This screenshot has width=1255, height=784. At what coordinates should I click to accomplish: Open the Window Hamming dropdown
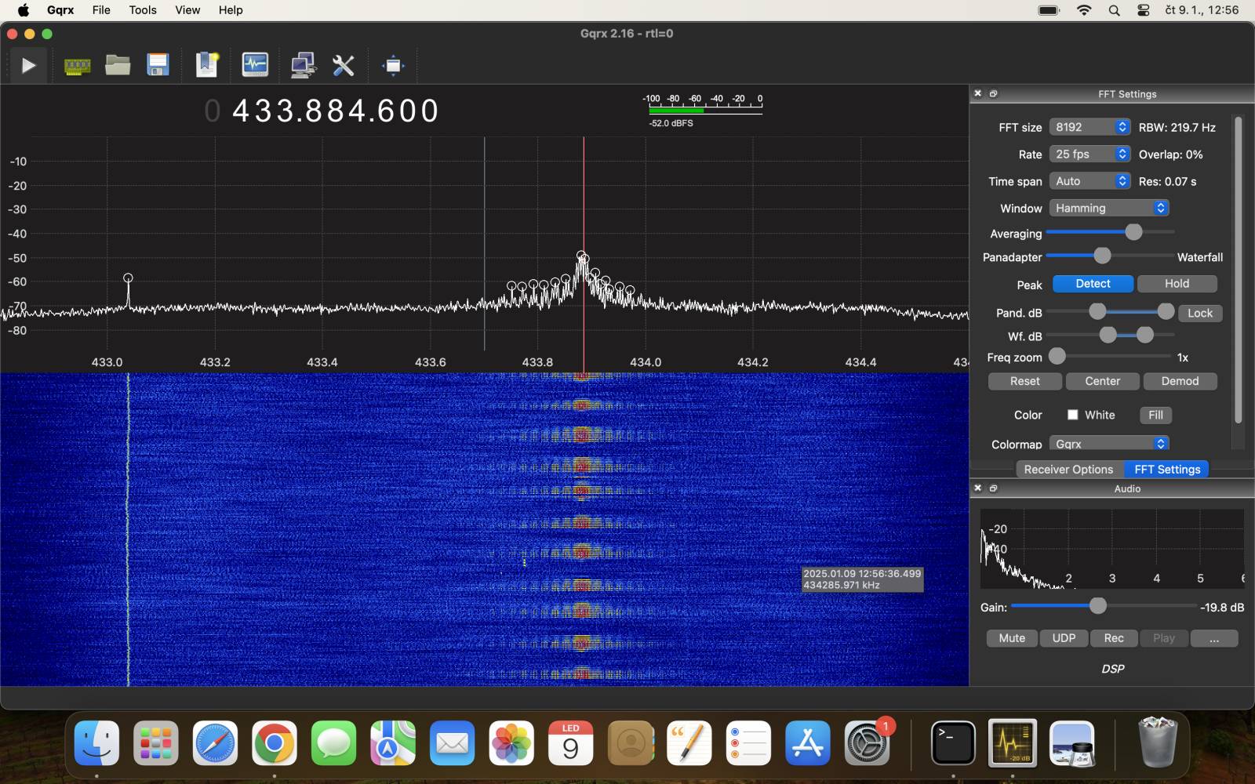tap(1109, 208)
